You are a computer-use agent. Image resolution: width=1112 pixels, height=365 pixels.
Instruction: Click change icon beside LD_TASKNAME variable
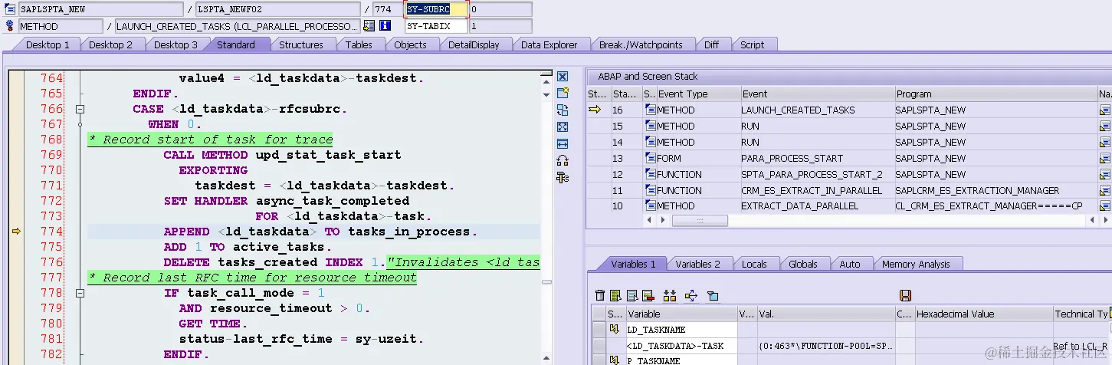[614, 330]
